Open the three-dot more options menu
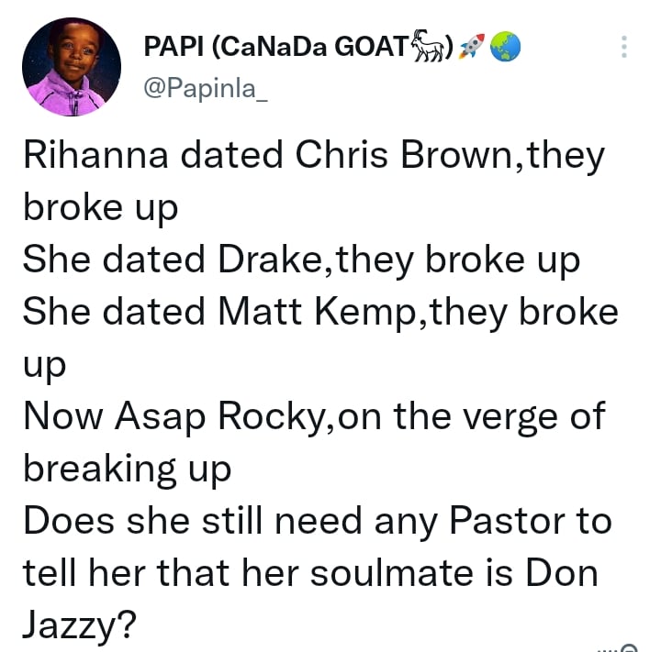The height and width of the screenshot is (652, 661). click(624, 47)
